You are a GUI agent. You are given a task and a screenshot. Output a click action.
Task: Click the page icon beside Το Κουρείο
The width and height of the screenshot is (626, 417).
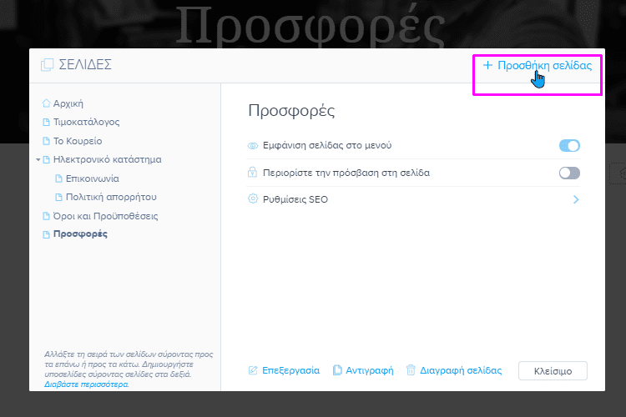point(46,141)
